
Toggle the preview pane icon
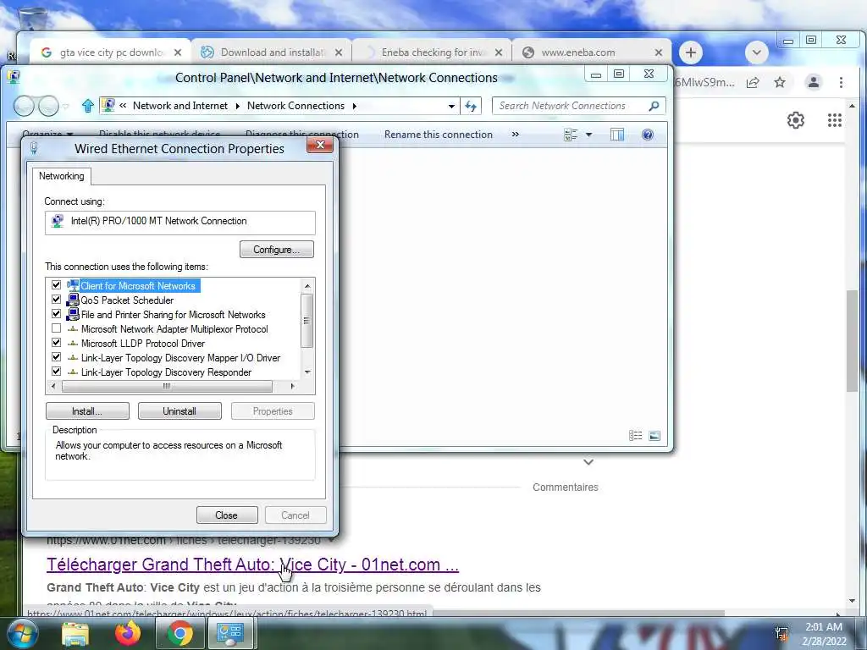(617, 135)
